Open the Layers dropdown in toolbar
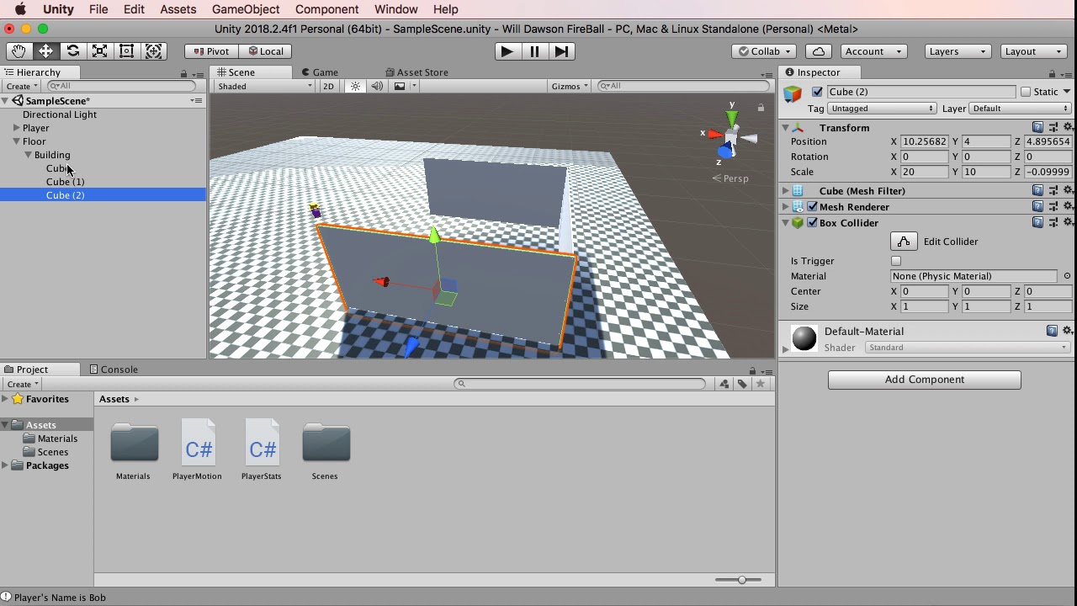Screen dimensions: 1077x606 tap(958, 51)
